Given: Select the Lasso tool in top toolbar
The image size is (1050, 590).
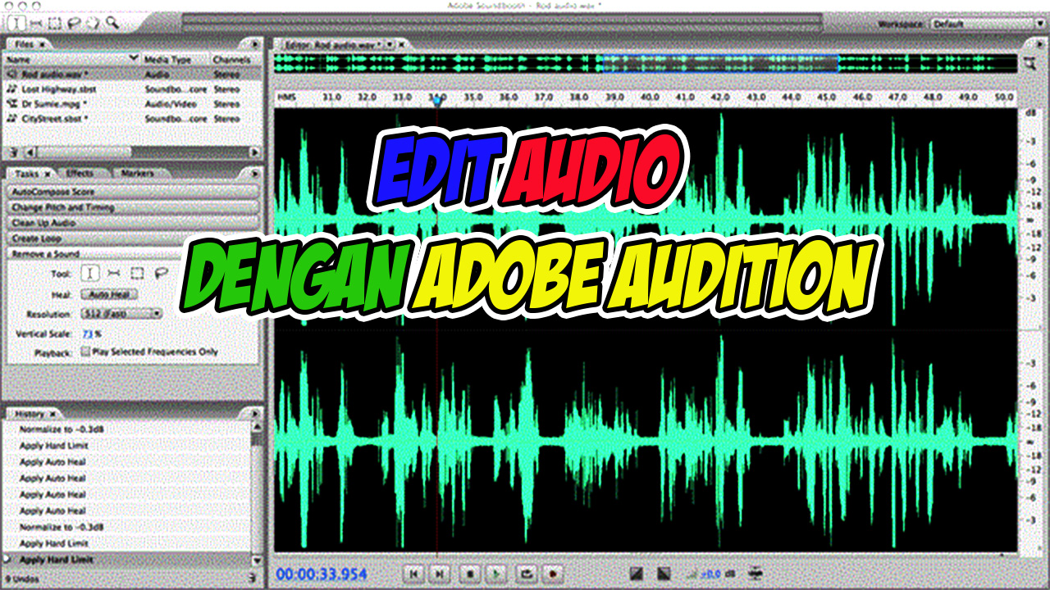Looking at the screenshot, I should (73, 22).
